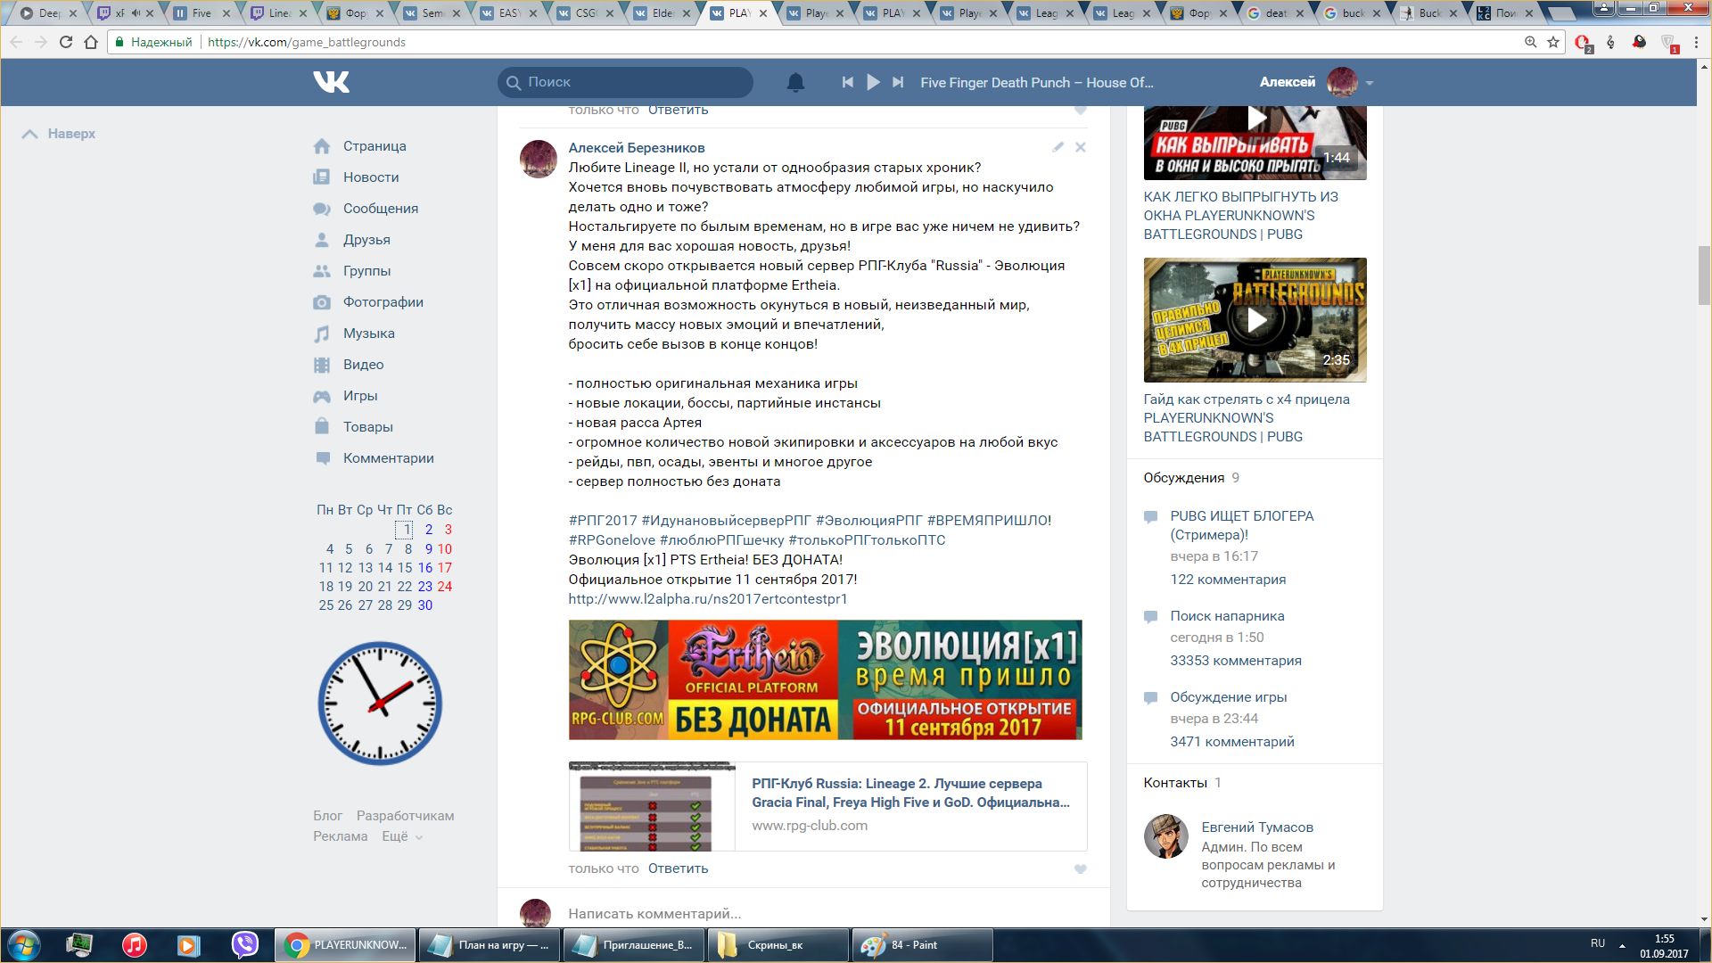Click hashtag #РПГ2017

(x=603, y=521)
